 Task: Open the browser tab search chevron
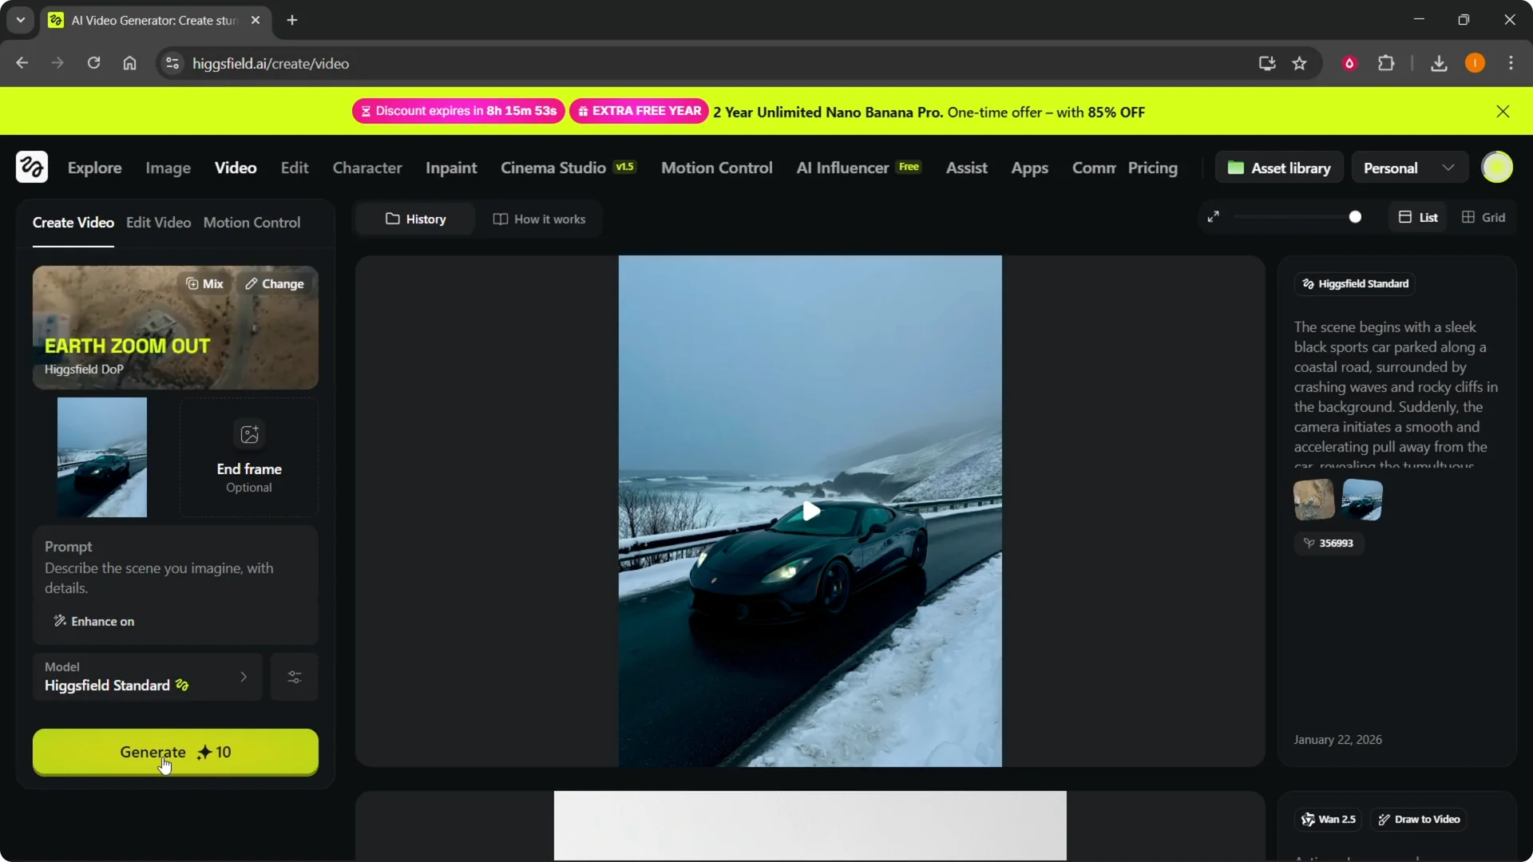coord(20,20)
